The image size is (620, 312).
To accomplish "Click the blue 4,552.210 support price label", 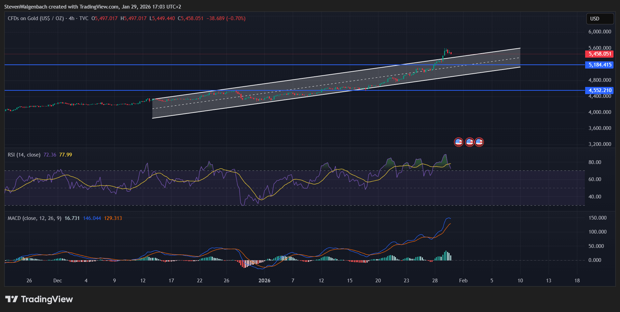I will [x=600, y=90].
